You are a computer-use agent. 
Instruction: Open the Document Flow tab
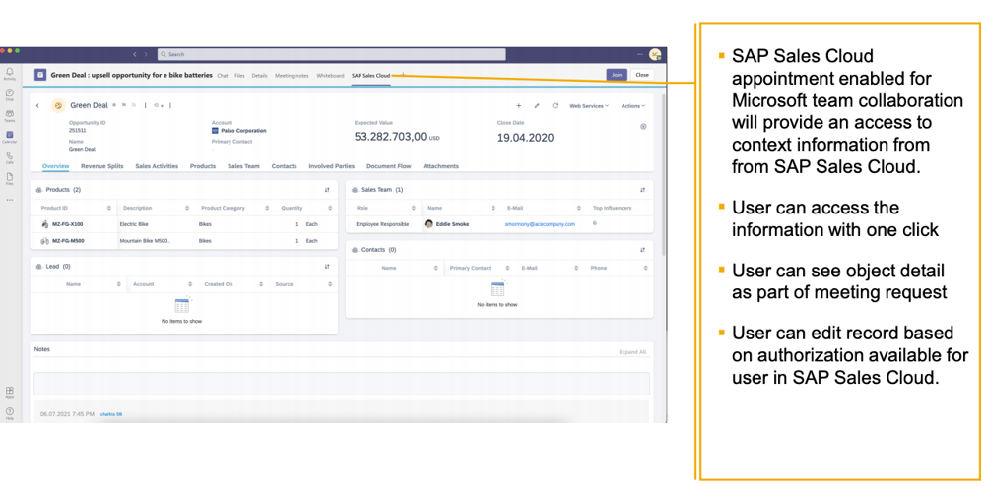389,166
